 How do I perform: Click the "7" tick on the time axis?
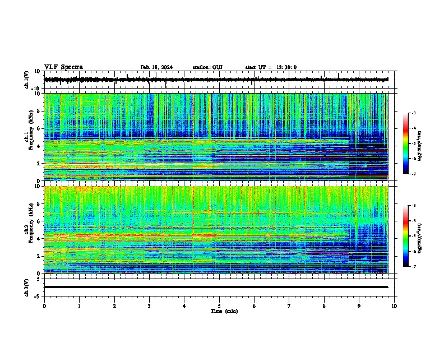(289, 306)
